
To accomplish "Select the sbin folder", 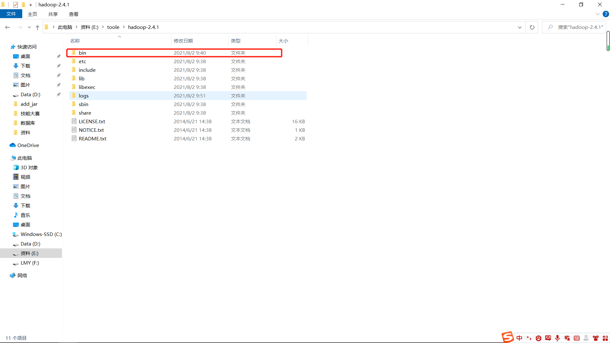I will [x=188, y=104].
